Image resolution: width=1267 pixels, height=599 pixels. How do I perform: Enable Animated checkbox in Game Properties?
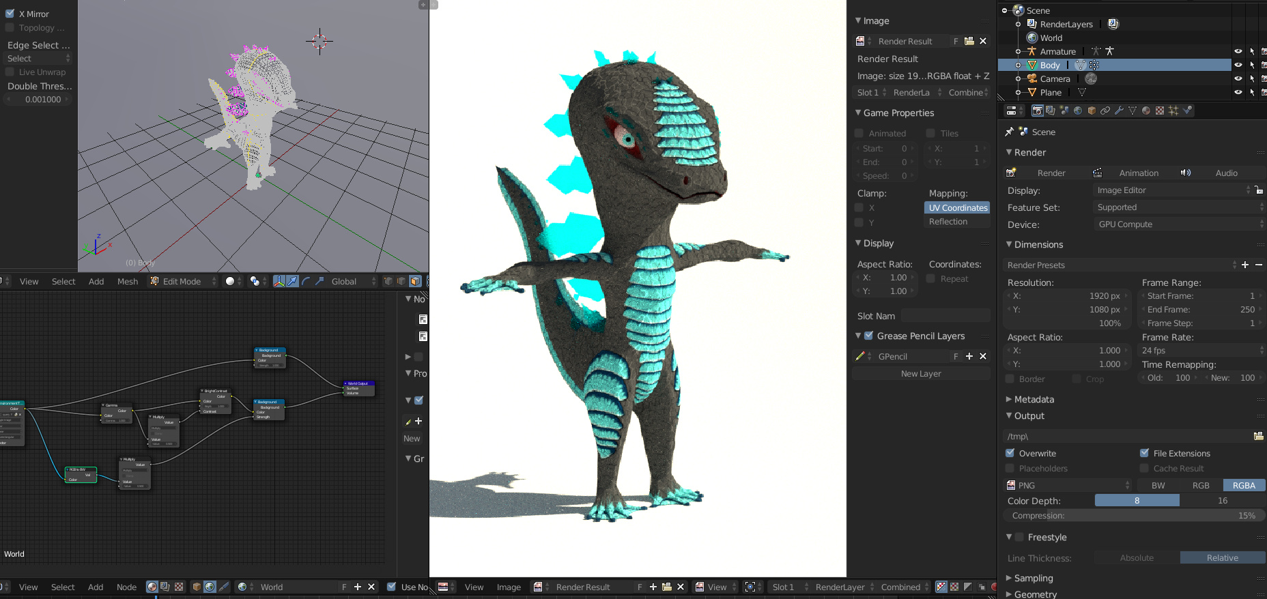click(x=859, y=133)
